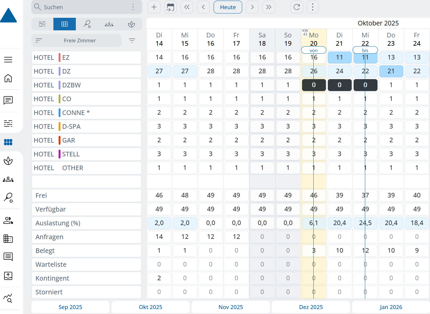Open the lotus spa icon in sidebar
Screen dimensions: 430x314
8,161
